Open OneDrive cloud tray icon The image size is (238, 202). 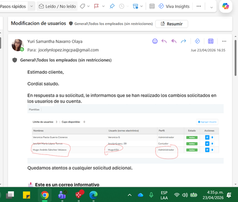[x=140, y=195]
